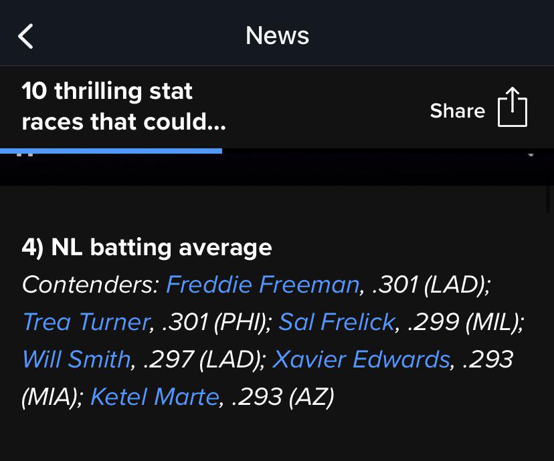Click the '.293 (AZ)' stat text
Screen dimensions: 554x461
[282, 397]
